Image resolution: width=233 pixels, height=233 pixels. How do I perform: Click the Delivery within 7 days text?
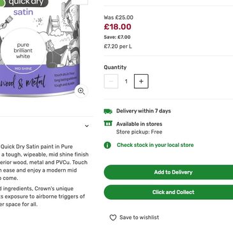(144, 111)
